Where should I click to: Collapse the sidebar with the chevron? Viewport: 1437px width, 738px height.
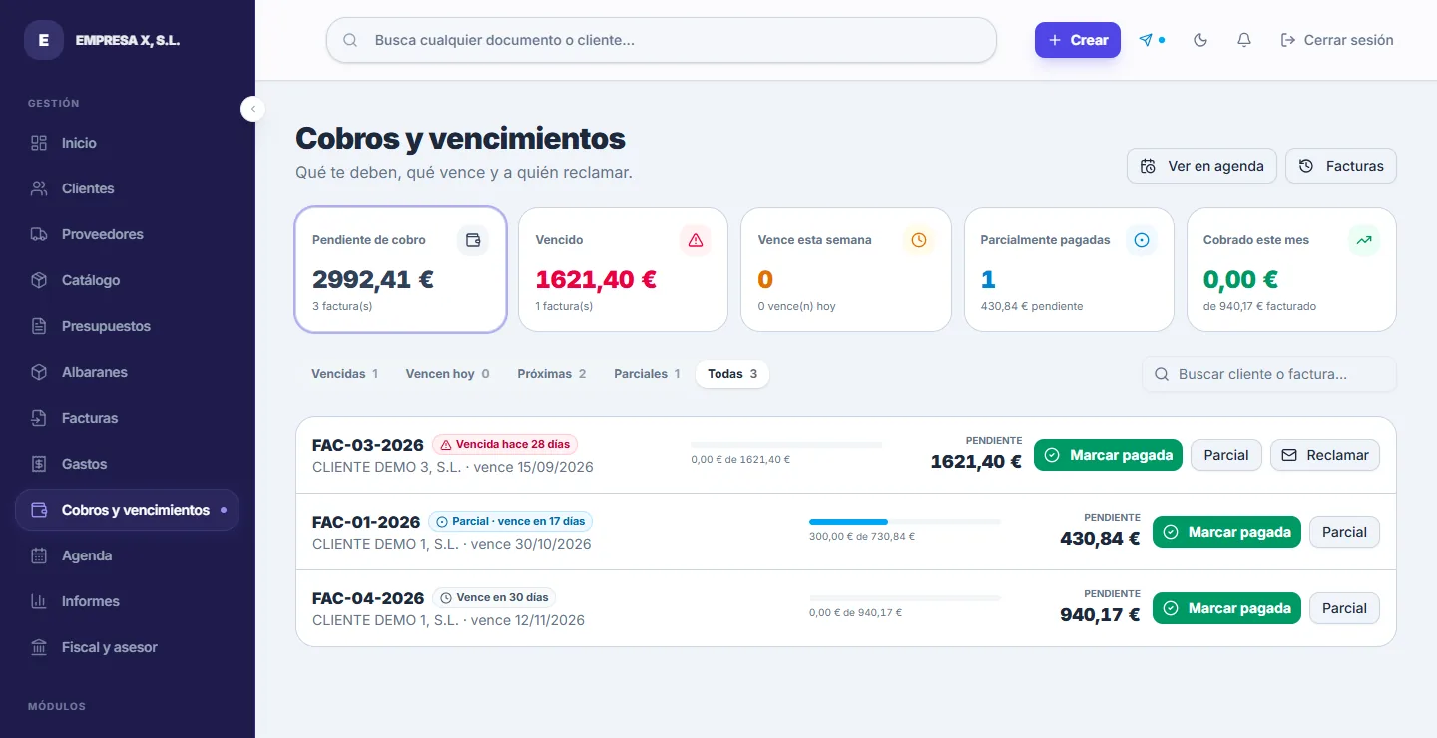click(253, 108)
